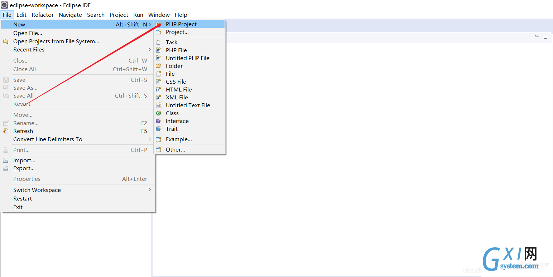This screenshot has height=277, width=553.
Task: Select Recent Files label
Action: (x=29, y=49)
